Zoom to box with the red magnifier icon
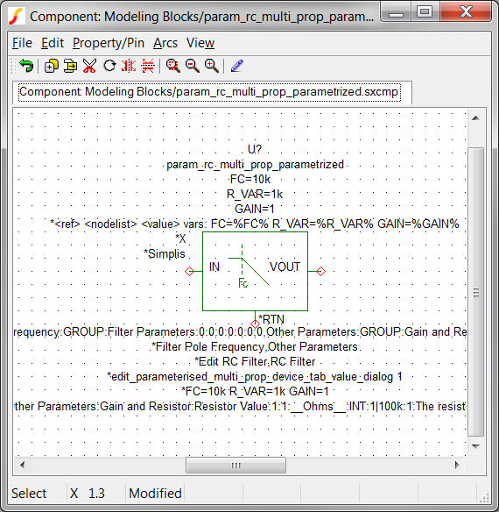The width and height of the screenshot is (499, 512). [x=172, y=66]
